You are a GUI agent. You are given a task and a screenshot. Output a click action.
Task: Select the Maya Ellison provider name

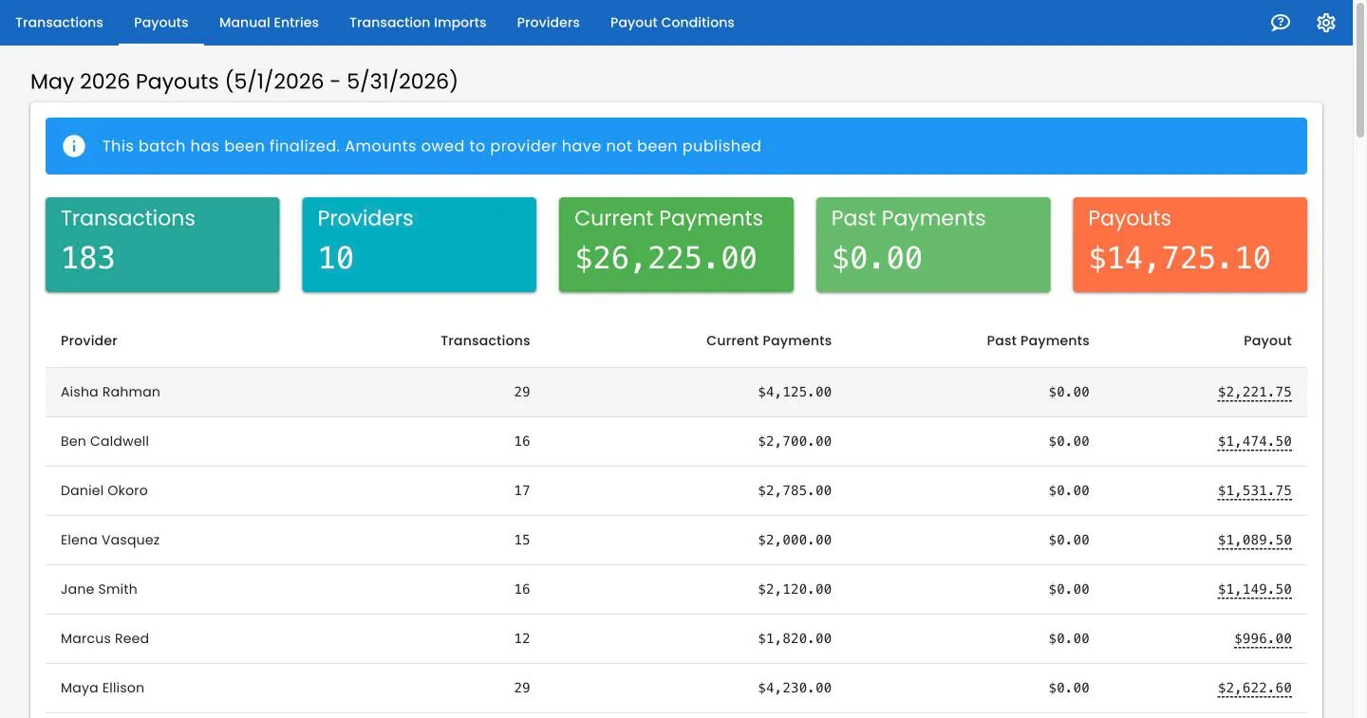(x=103, y=688)
